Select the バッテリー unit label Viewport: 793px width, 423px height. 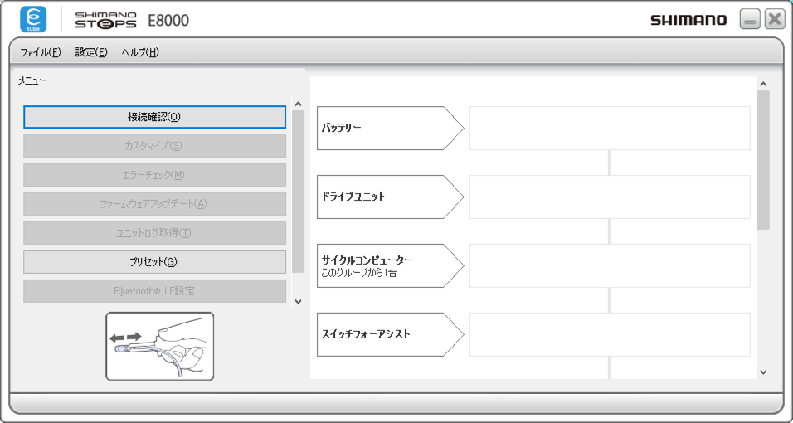(x=388, y=128)
